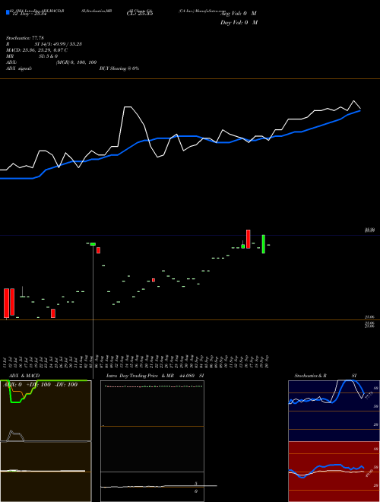The image size is (380, 502).
Task: Click the '(MGR) 0, 100, 100' ADX values
Action: coord(76,62)
